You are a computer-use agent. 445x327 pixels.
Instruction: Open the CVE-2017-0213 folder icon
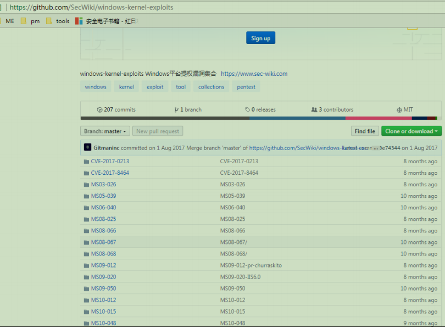pos(87,162)
